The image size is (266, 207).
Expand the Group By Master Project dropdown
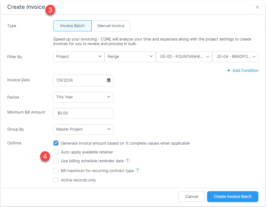coord(83,129)
